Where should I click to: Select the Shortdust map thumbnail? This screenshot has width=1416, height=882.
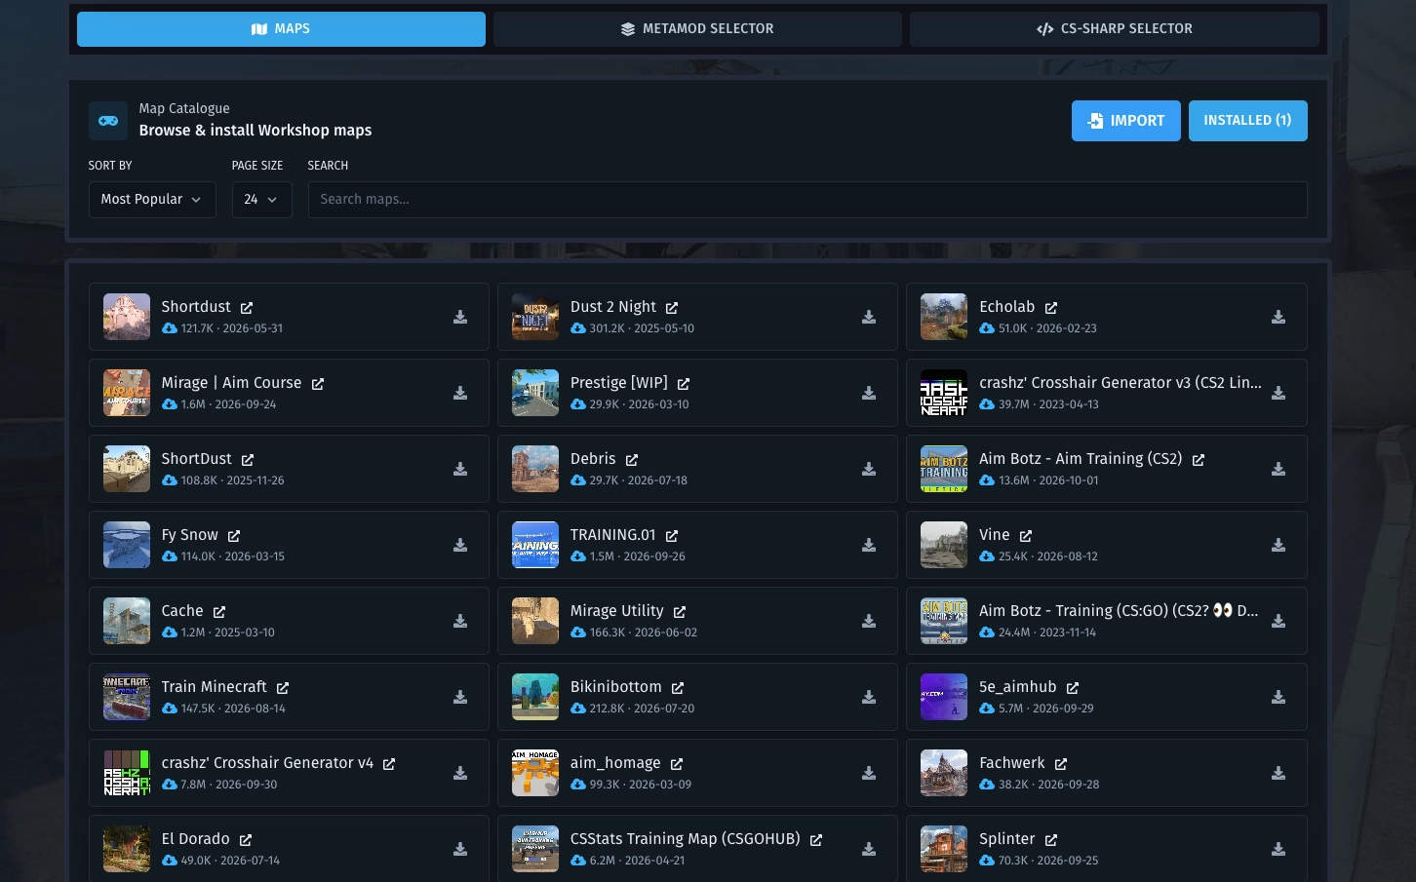(x=127, y=317)
